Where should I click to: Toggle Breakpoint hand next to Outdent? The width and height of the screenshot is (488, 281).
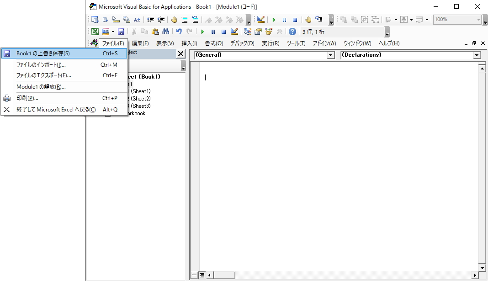click(x=174, y=20)
